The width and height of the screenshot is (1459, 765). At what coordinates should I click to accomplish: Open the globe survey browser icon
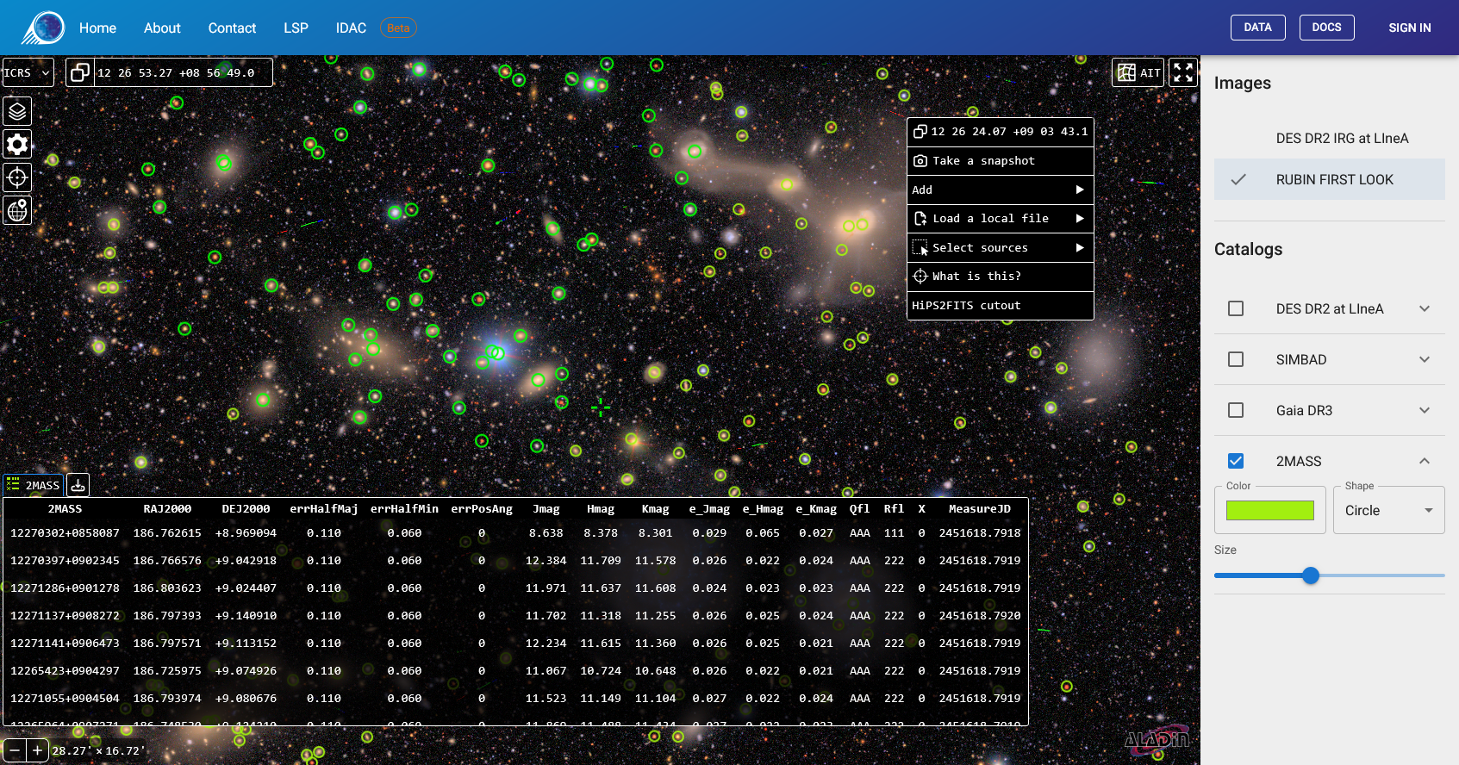pos(17,210)
